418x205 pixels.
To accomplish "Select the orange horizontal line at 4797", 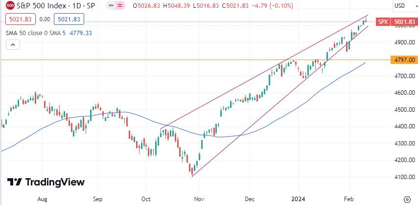I will pos(147,60).
